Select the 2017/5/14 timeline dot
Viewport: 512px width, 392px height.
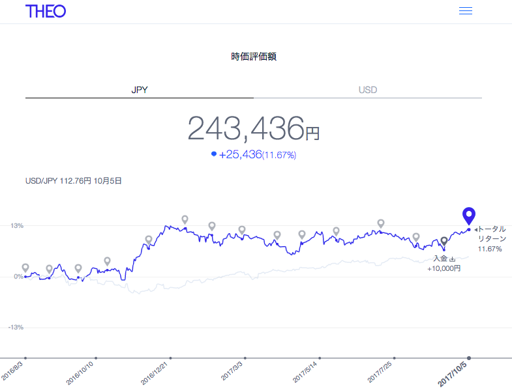tap(320, 358)
